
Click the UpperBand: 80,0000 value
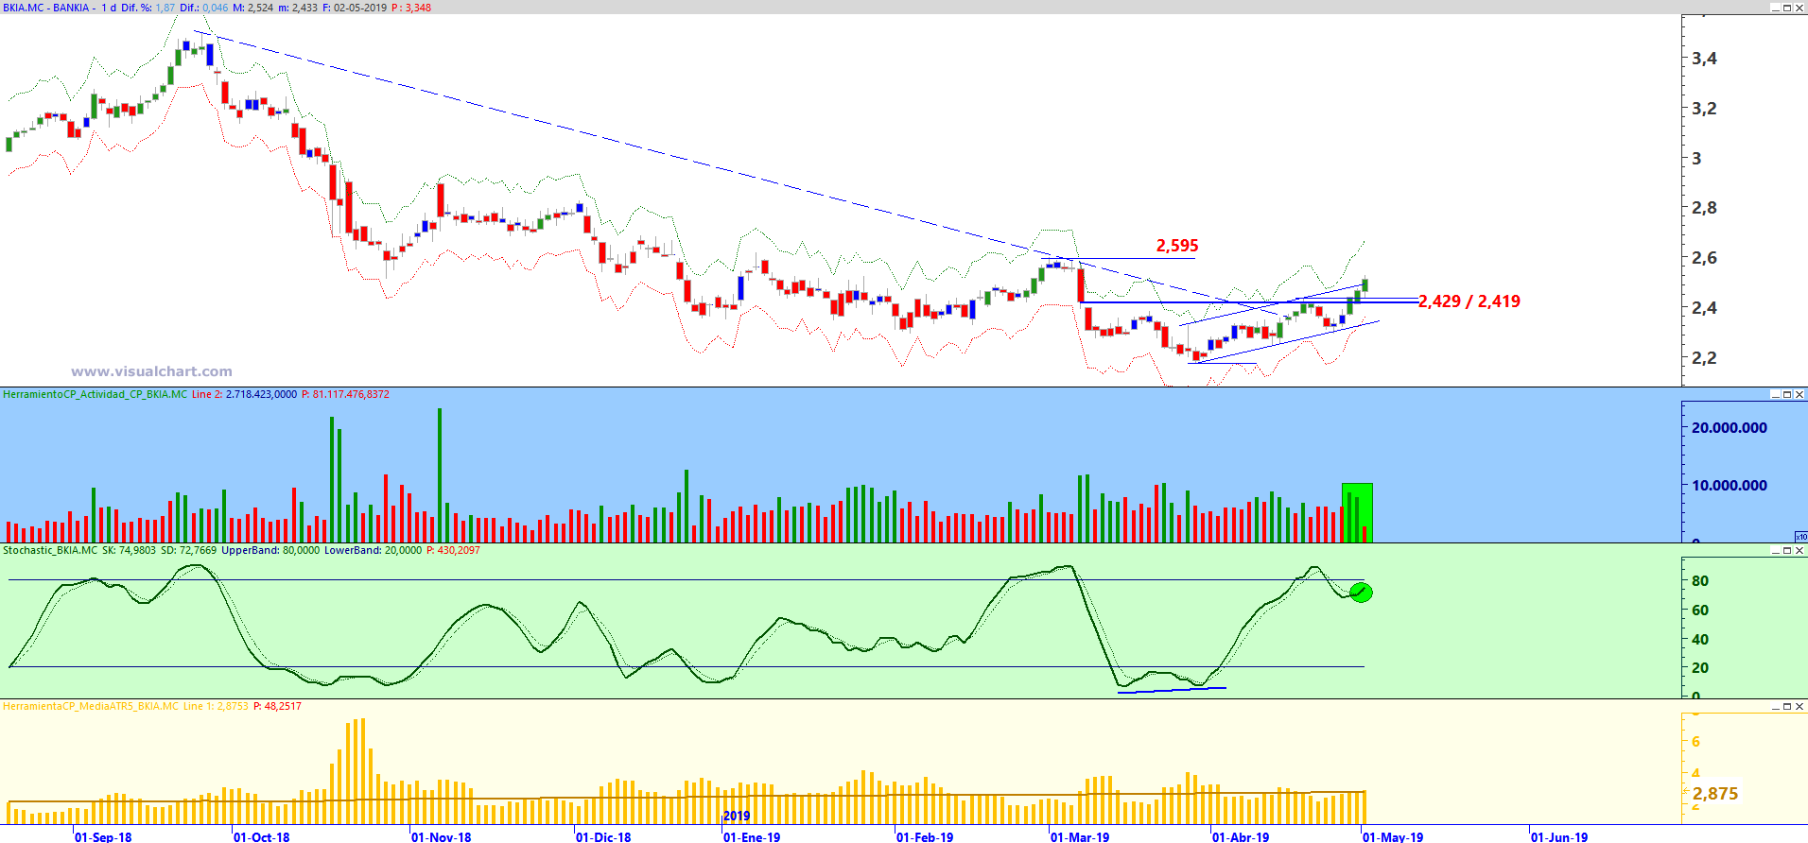270,550
